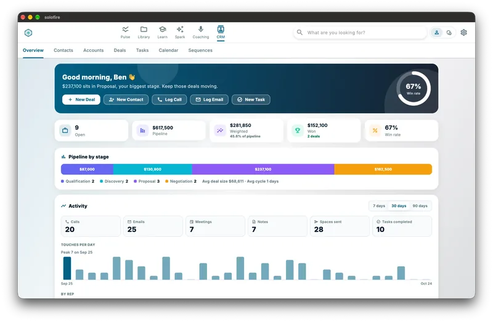The image size is (493, 322).
Task: Click the waving hand emoji in greeting
Action: pos(132,77)
